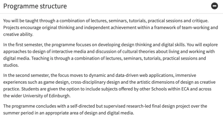This screenshot has height=119, width=223.
Task: Click the phrase 'cross-disciplinary design'
Action: pos(95,82)
